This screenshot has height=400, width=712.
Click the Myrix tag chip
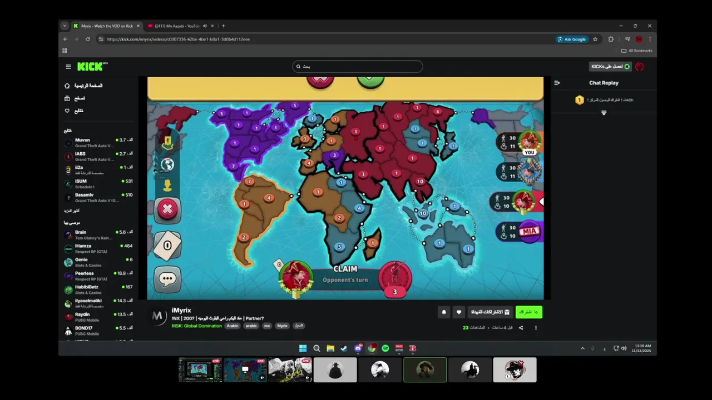283,326
